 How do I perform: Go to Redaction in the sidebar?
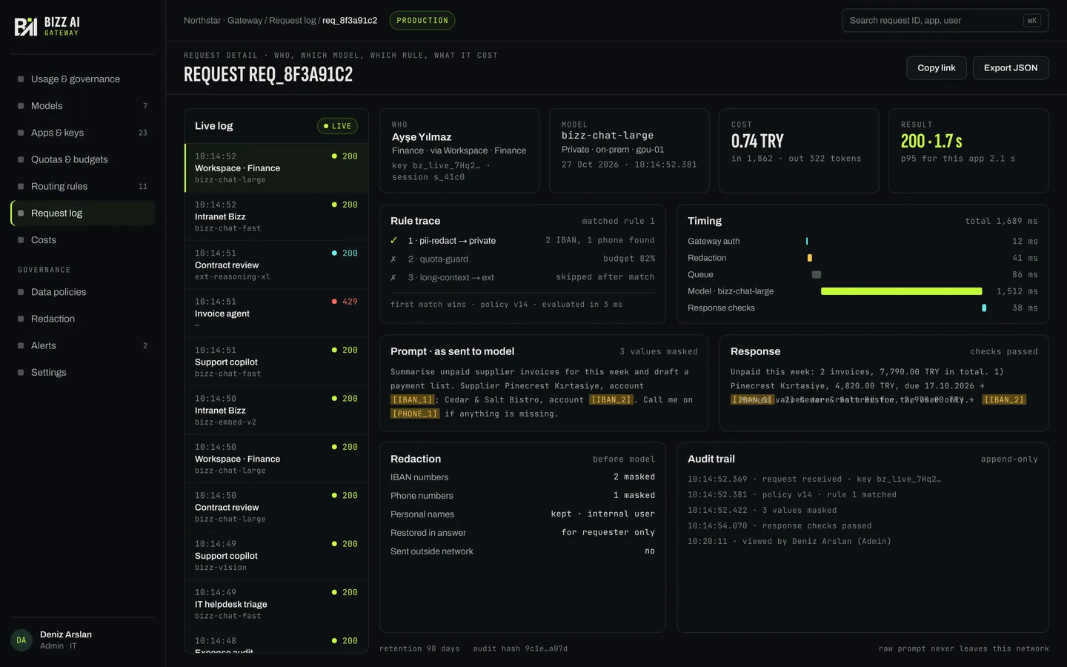[x=83, y=319]
